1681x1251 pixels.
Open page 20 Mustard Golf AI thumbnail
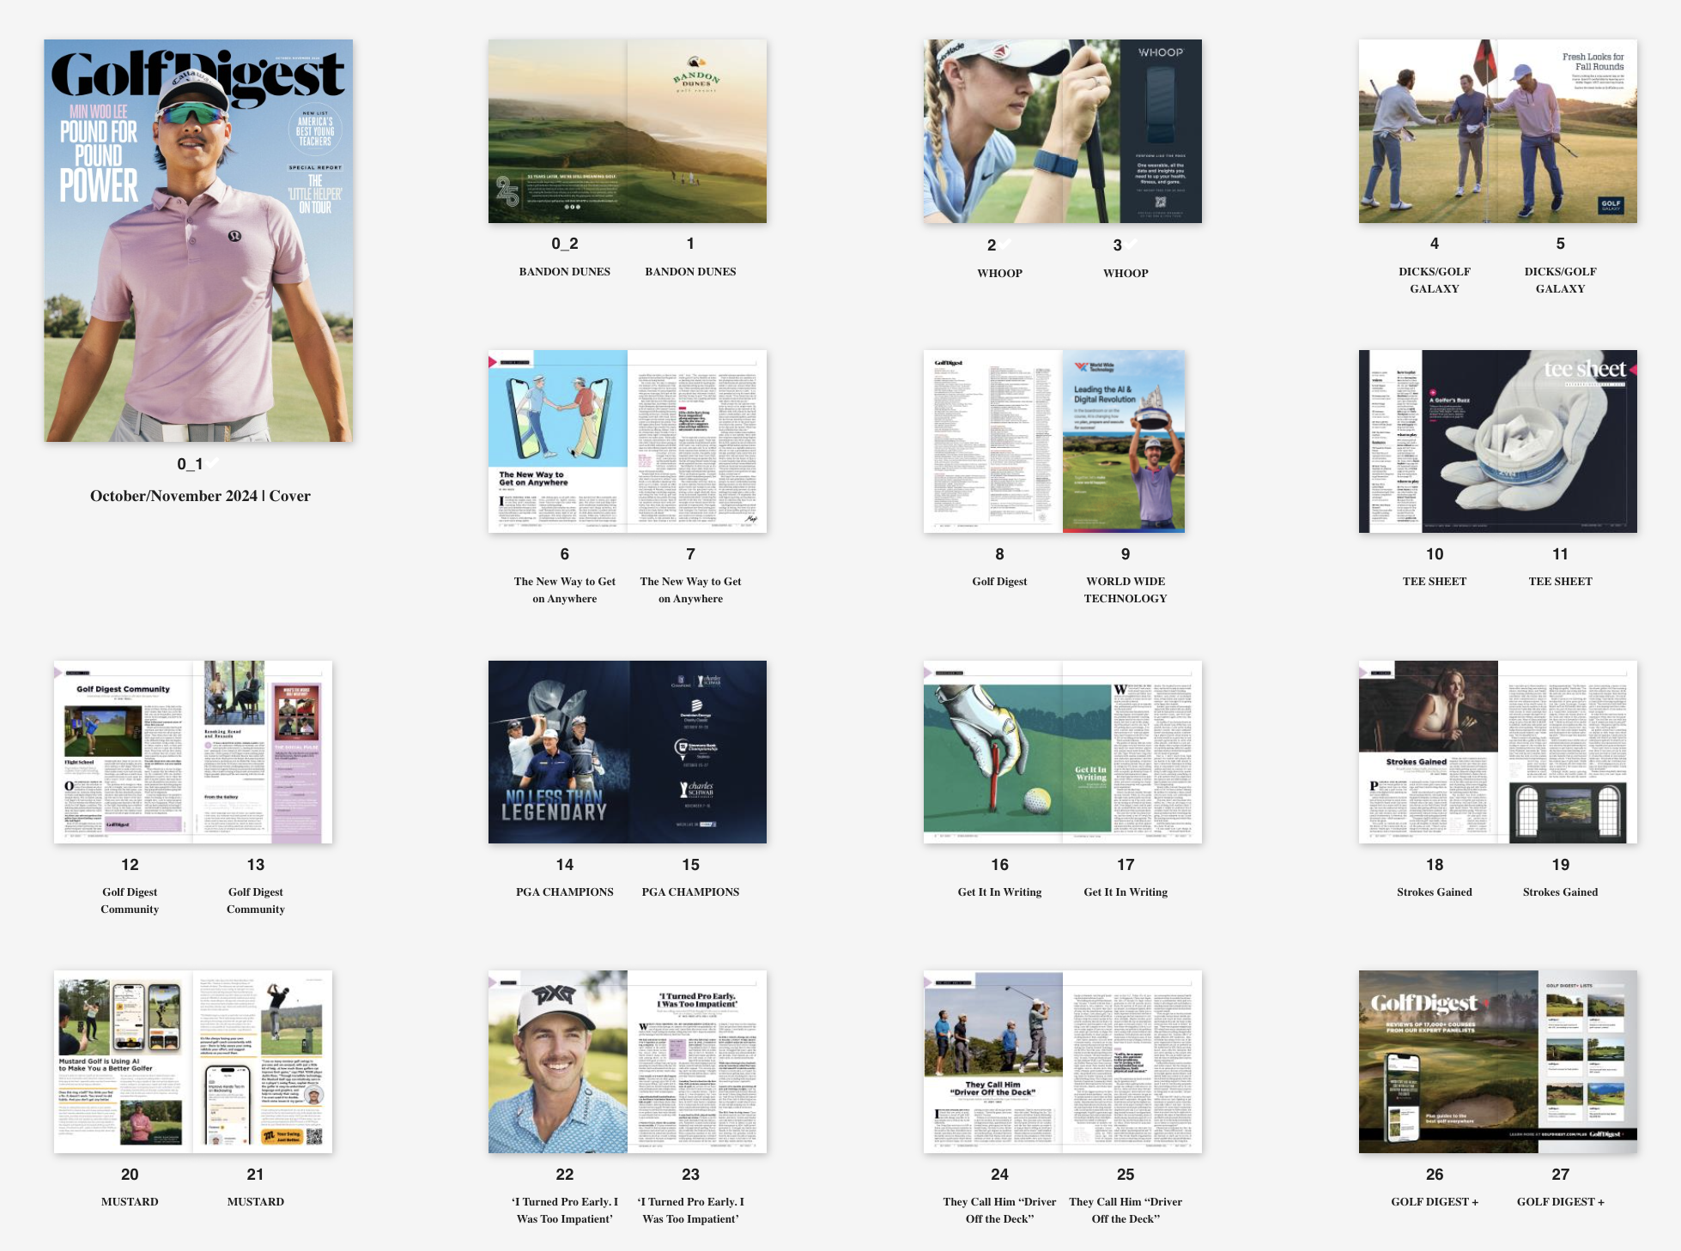123,1061
